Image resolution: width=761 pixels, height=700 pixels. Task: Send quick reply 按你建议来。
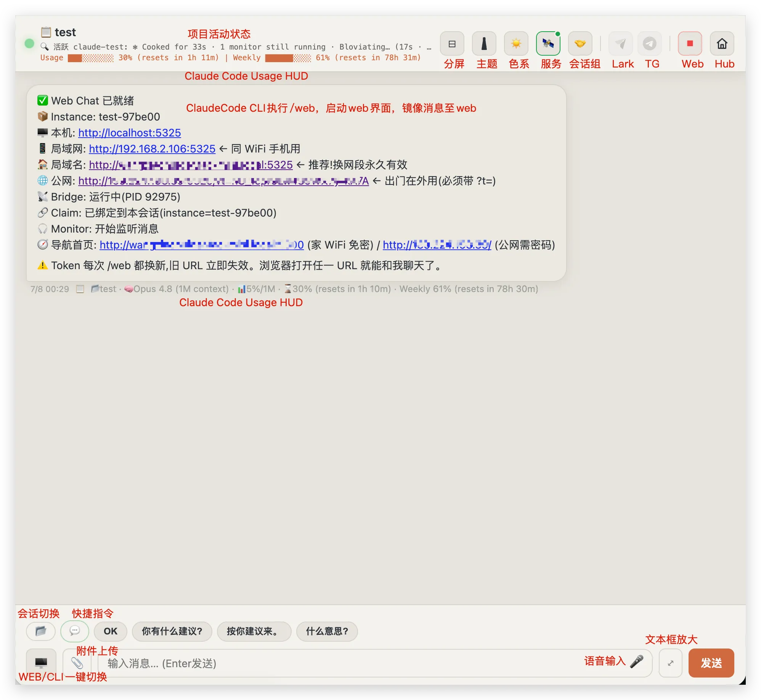click(x=254, y=631)
